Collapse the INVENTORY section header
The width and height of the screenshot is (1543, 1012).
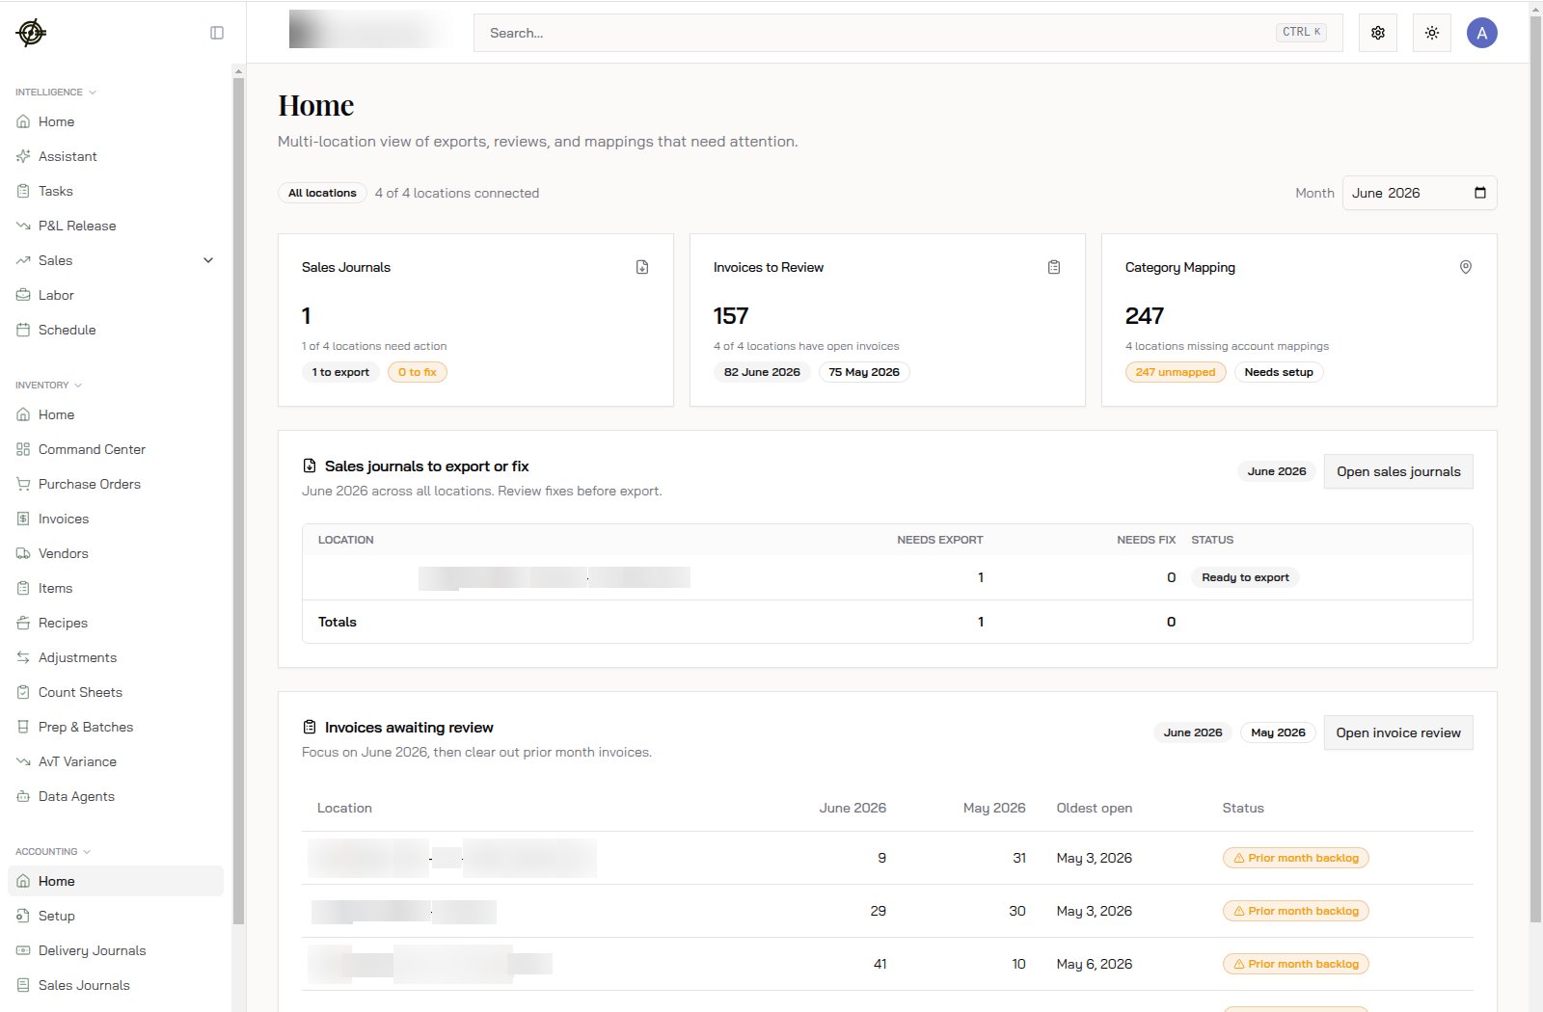[49, 386]
